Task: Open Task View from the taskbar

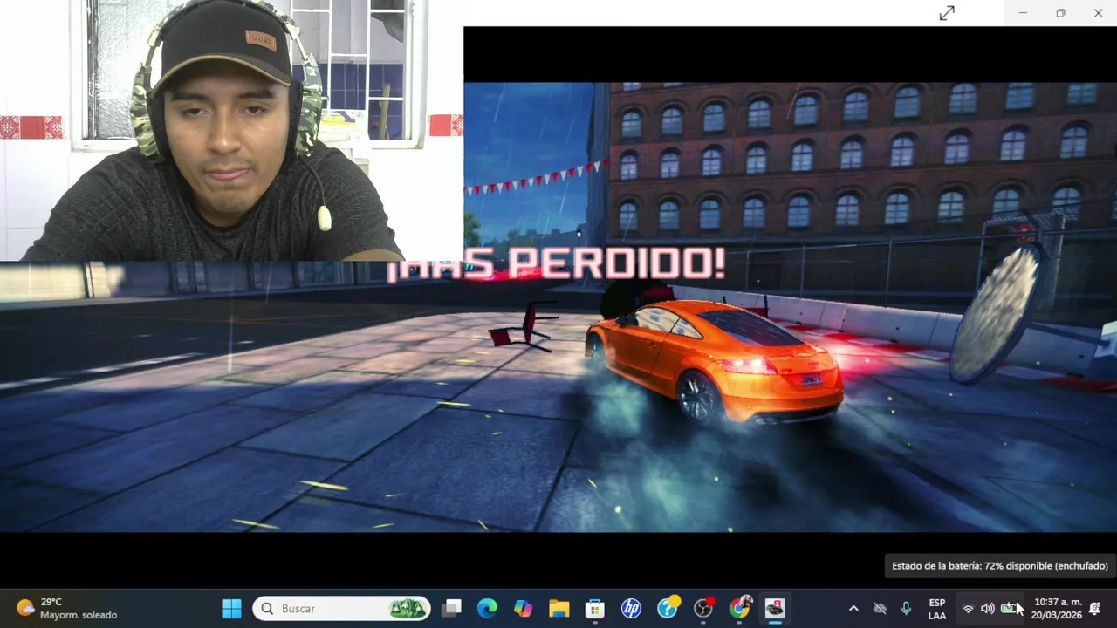Action: [451, 608]
